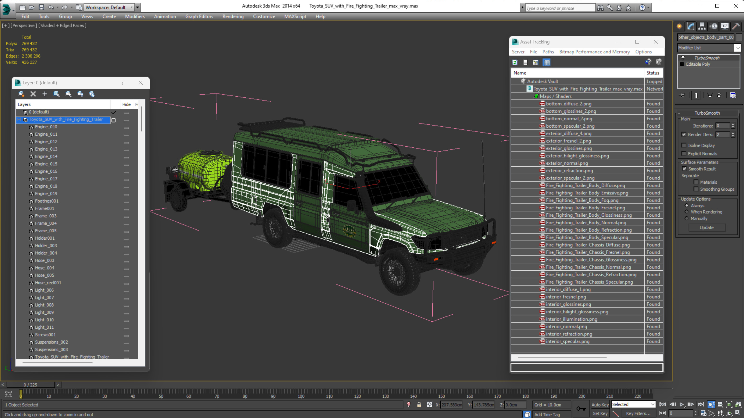
Task: Click the Play Animation button
Action: [x=682, y=404]
